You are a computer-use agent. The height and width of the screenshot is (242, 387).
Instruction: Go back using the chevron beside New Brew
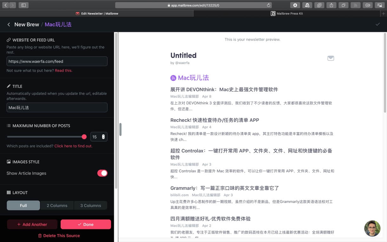(9, 24)
